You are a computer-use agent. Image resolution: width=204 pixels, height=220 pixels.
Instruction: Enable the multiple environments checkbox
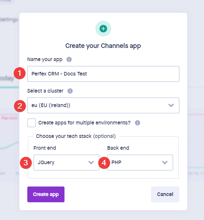32,123
